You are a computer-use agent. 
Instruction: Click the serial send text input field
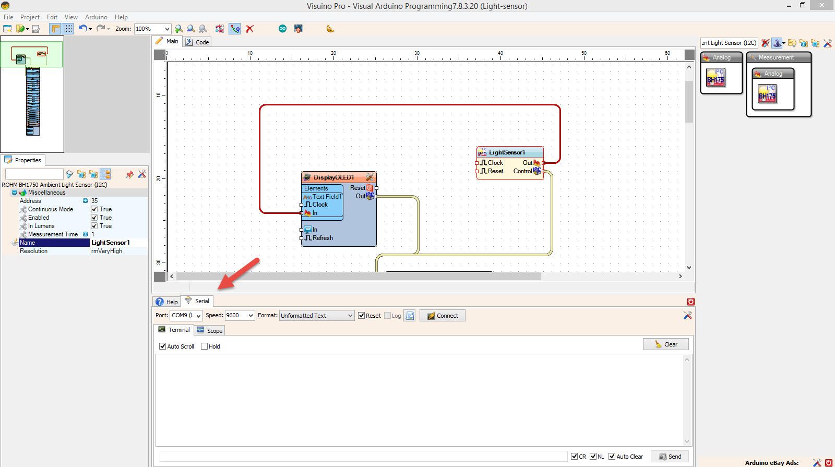point(363,457)
